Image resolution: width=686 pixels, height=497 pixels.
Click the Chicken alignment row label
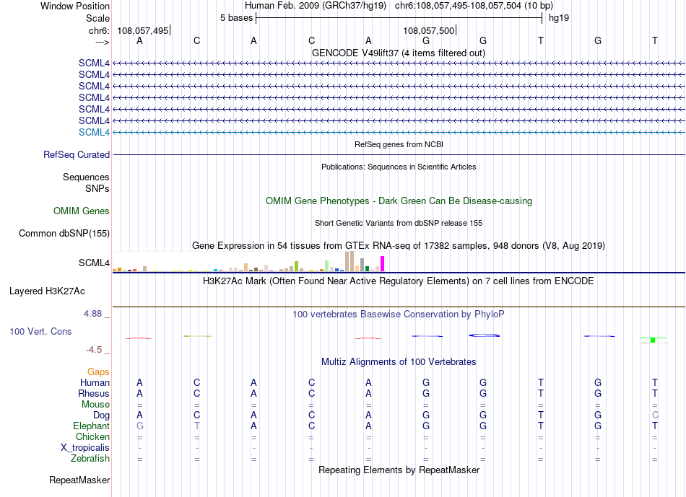pos(92,436)
